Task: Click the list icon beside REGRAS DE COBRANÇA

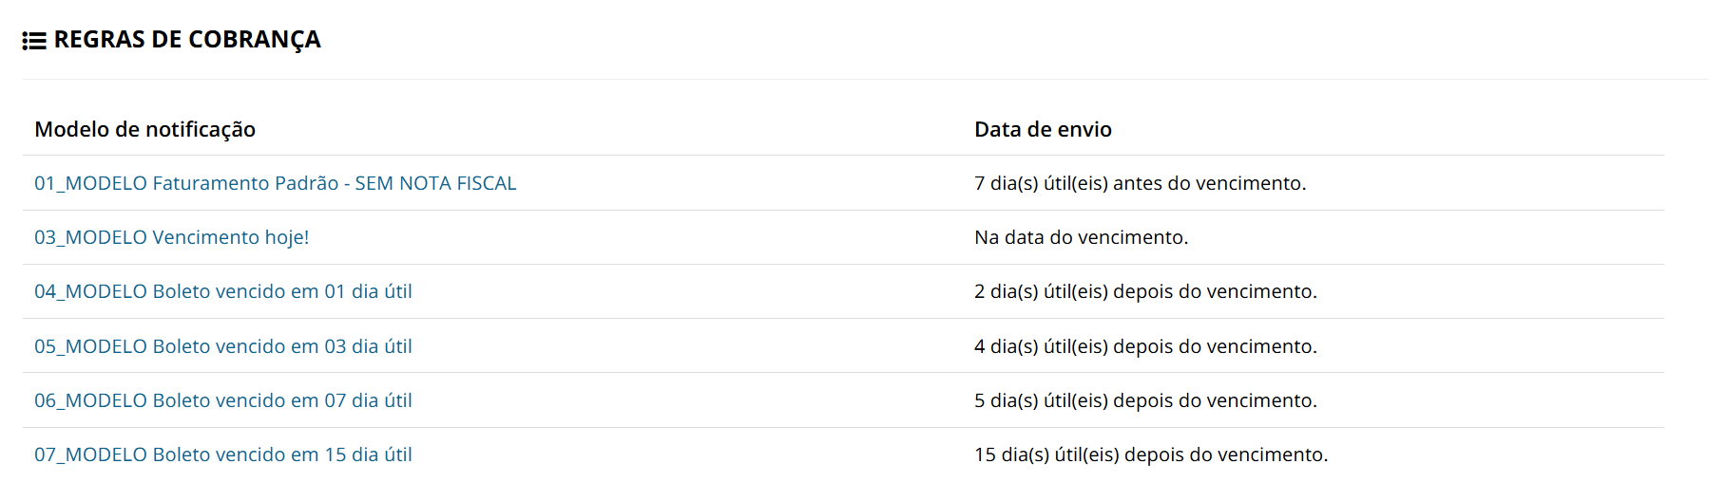Action: click(34, 41)
